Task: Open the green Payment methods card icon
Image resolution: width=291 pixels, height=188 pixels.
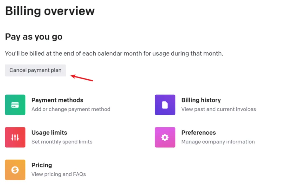Action: coord(15,105)
